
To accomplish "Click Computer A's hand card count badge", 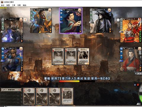I will (x=32, y=22).
